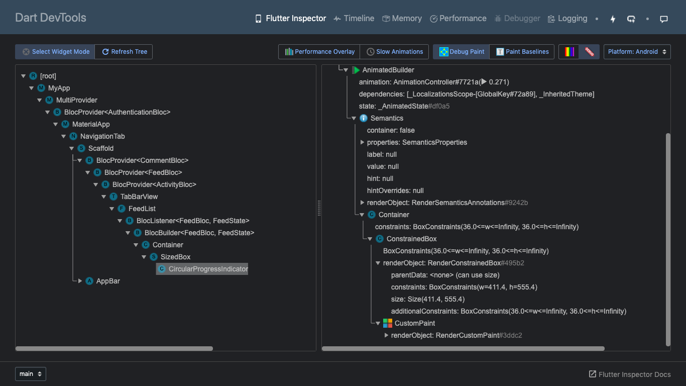Open the main isolate selector

(30, 374)
